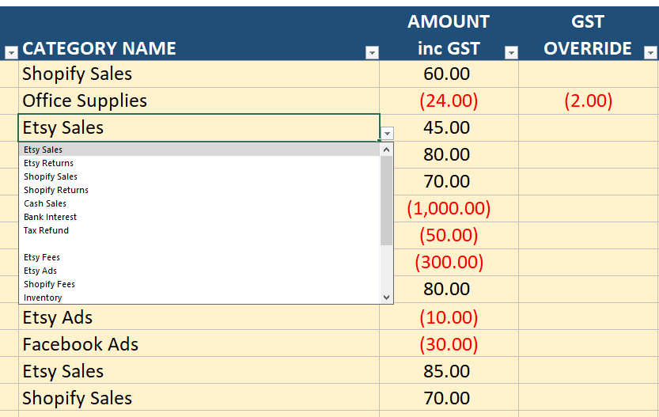Click the list scrollbar down arrow
659x417 pixels.
tap(387, 298)
